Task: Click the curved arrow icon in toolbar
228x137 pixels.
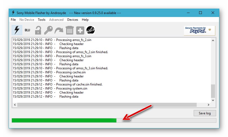Action: pyautogui.click(x=59, y=30)
